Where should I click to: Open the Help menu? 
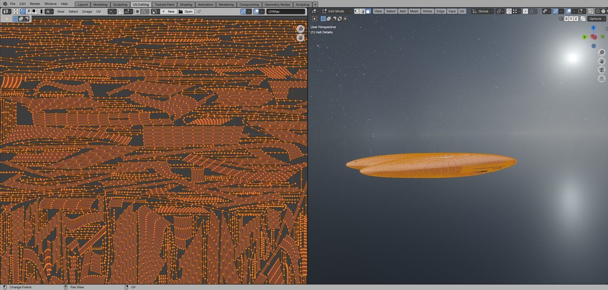click(64, 4)
